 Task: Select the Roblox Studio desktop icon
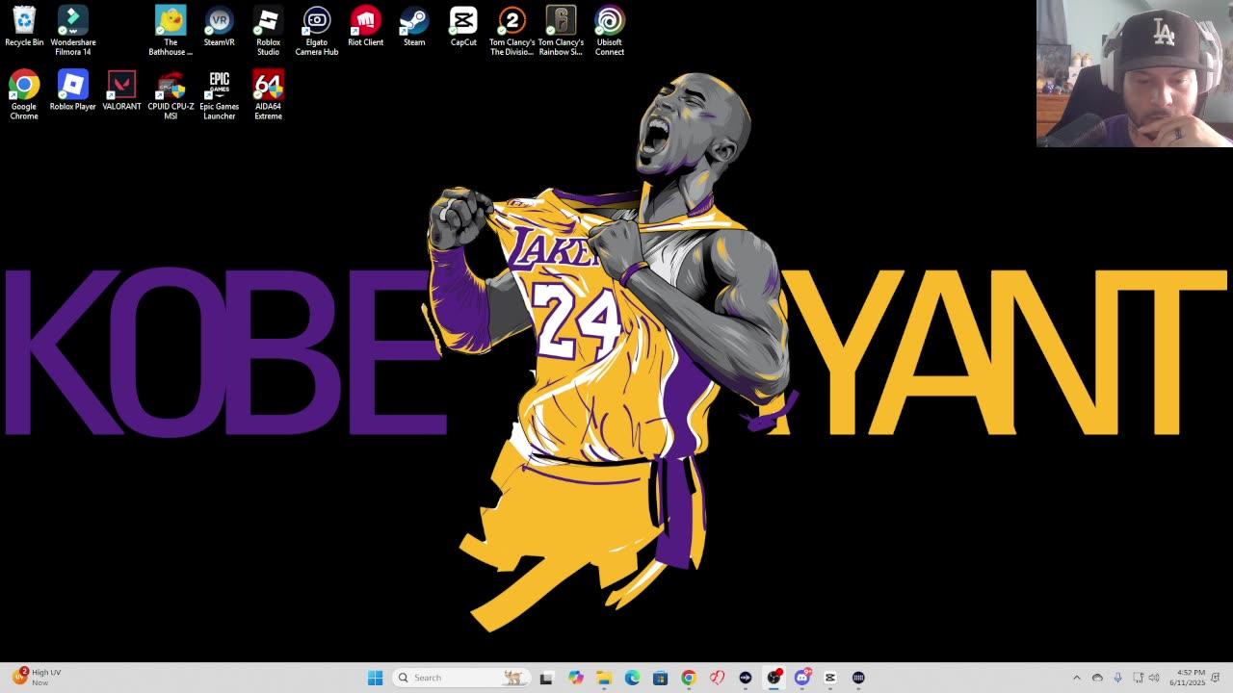[x=268, y=31]
